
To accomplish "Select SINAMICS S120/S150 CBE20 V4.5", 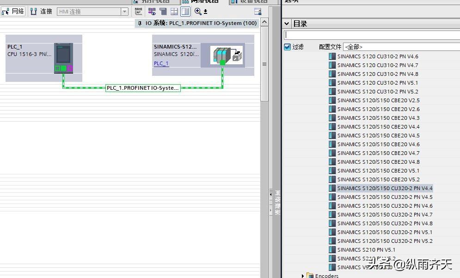I will pos(379,136).
